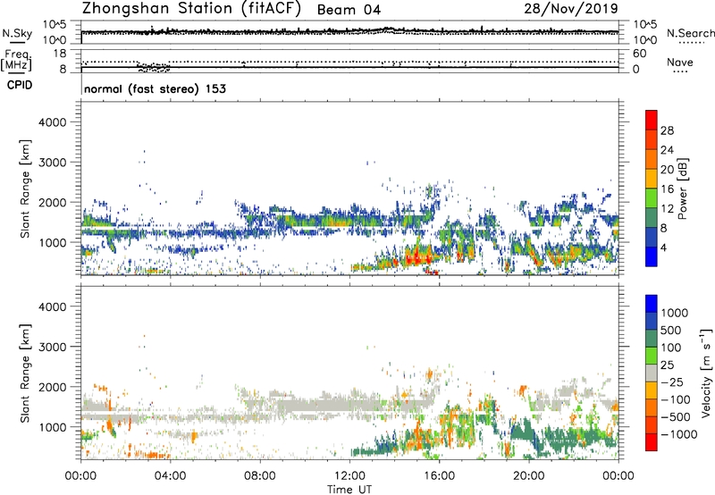Click the -1000 tick on velocity scale
Screen dimensions: 715x495
pos(679,434)
